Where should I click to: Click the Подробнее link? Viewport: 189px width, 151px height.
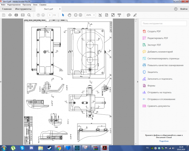[164, 141]
